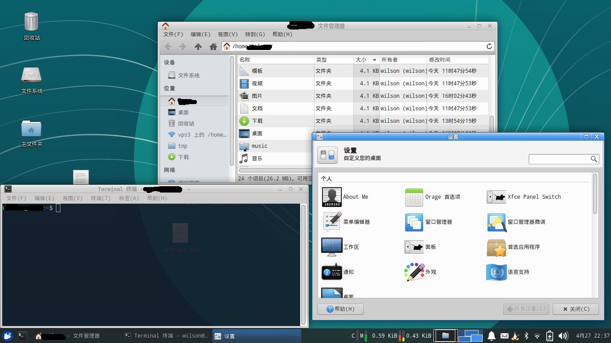Click the battery power tray icon
This screenshot has width=611, height=343.
(x=550, y=335)
